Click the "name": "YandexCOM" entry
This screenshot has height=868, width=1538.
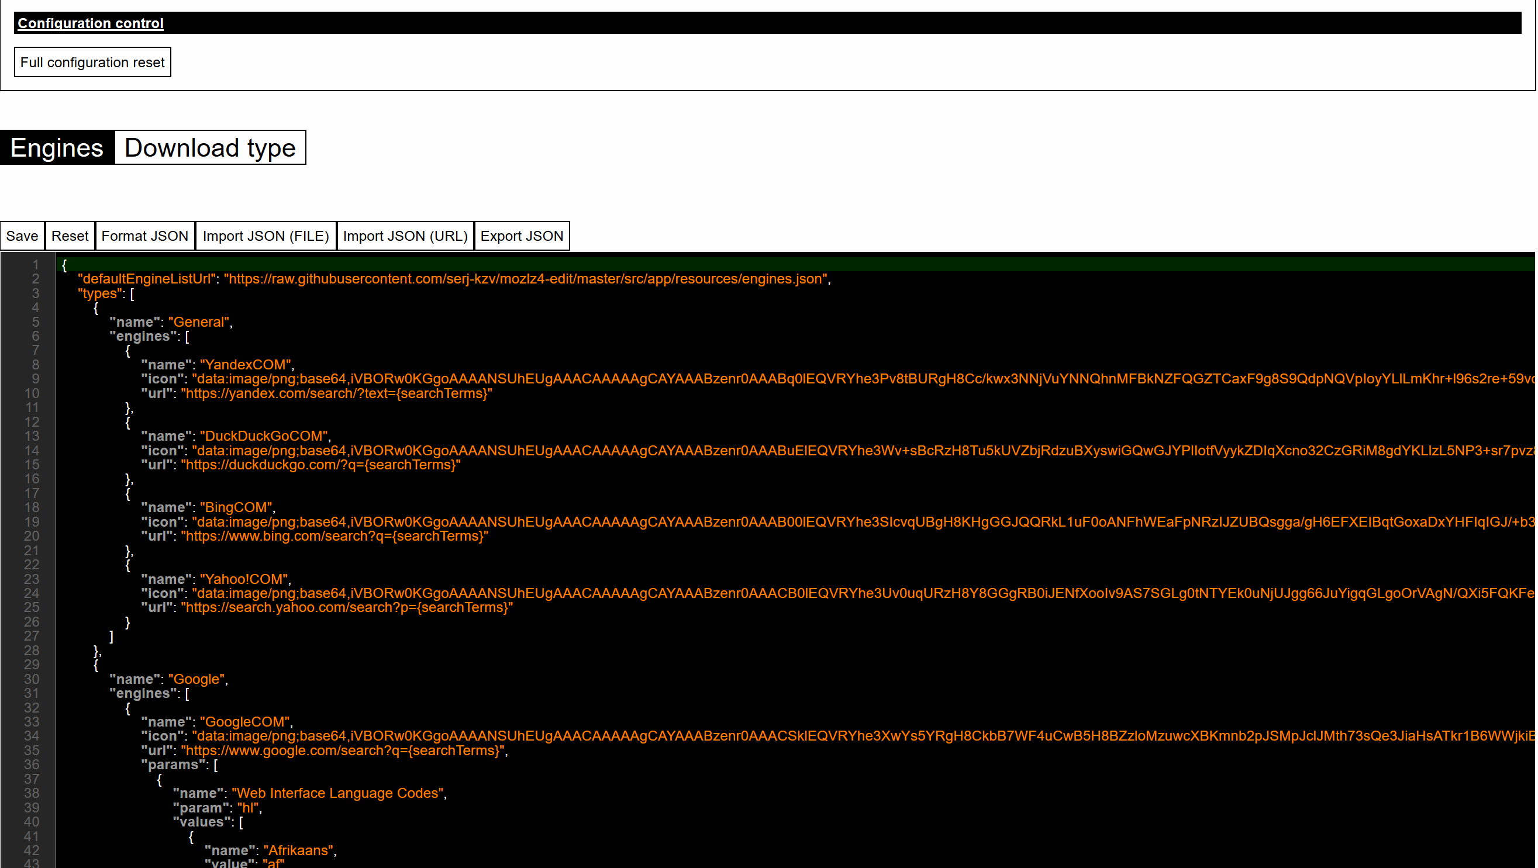pyautogui.click(x=218, y=365)
